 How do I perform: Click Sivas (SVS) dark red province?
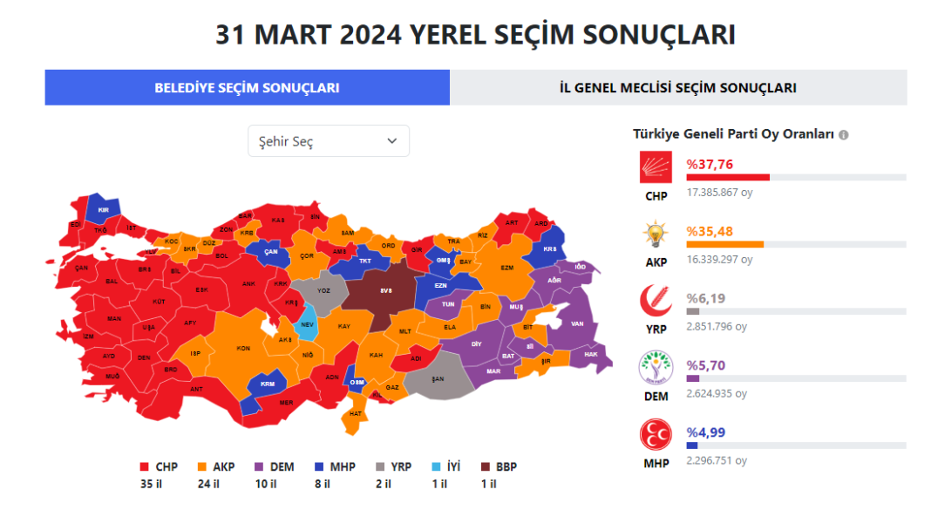[x=384, y=291]
